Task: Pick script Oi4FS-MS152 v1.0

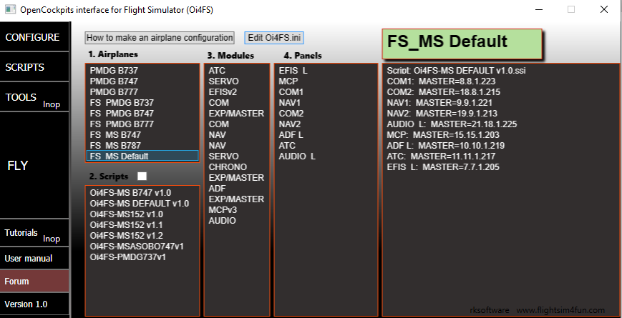Action: click(x=142, y=214)
